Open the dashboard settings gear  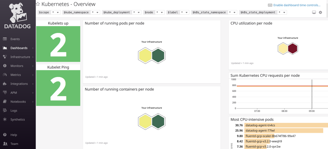320,12
